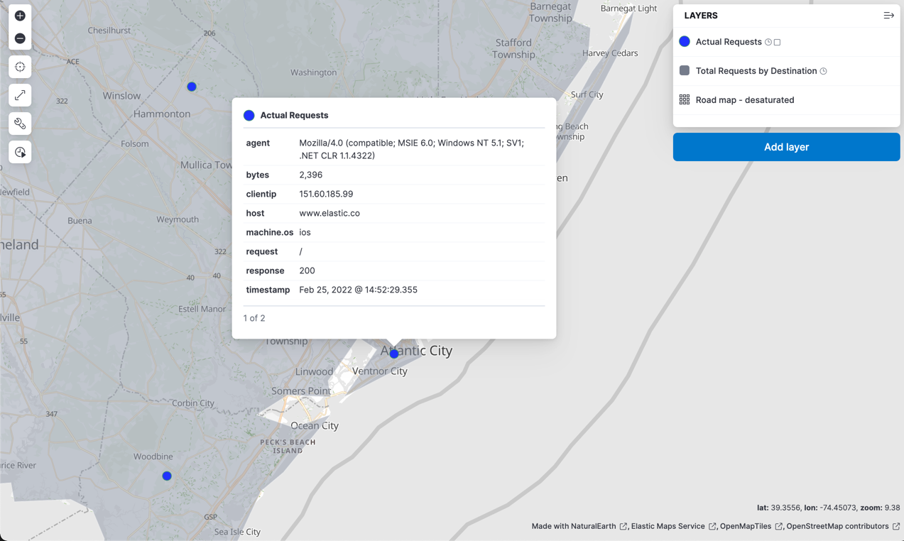
Task: Click the crosshair fit-to-data-bounds icon
Action: 20,67
